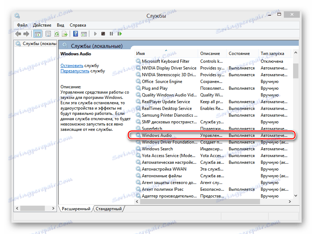This screenshot has width=313, height=234.
Task: Pause the selected service with the pause icon
Action: click(x=112, y=34)
